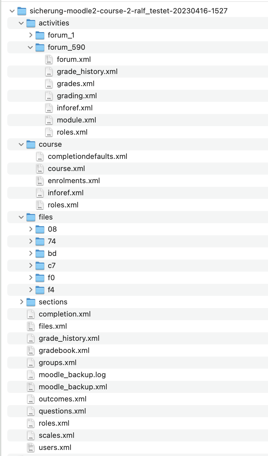
Task: Expand the bd folder chevron
Action: click(x=31, y=253)
